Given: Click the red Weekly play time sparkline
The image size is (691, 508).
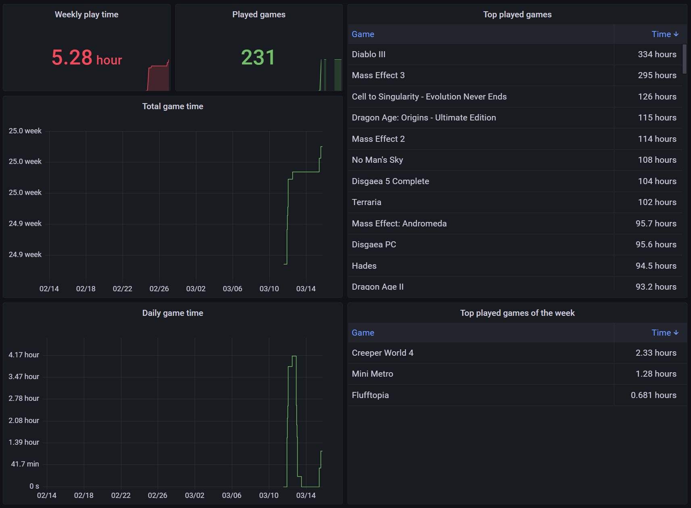Looking at the screenshot, I should point(158,76).
